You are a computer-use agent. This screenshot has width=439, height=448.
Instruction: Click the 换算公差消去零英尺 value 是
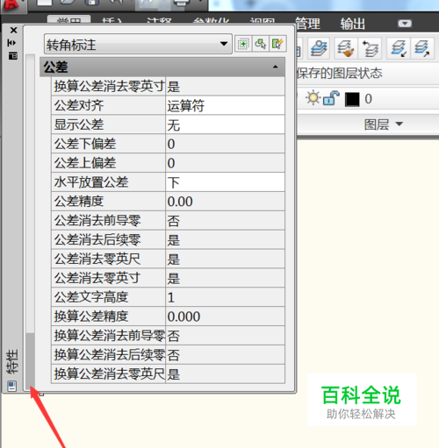pyautogui.click(x=225, y=373)
